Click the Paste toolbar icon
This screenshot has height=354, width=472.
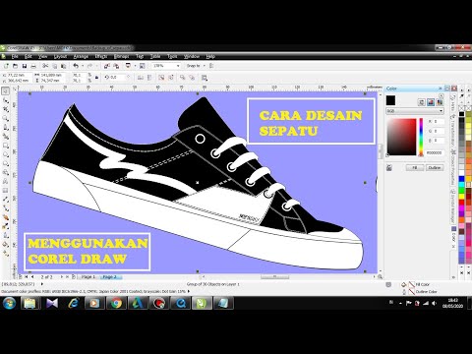pos(63,66)
